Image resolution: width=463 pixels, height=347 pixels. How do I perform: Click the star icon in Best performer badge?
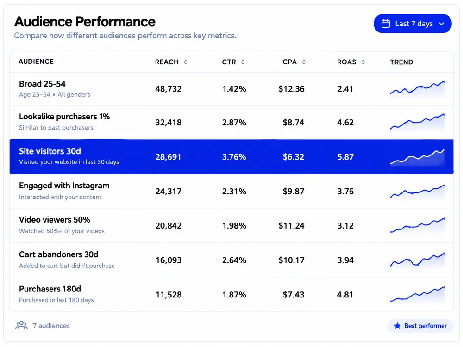397,326
